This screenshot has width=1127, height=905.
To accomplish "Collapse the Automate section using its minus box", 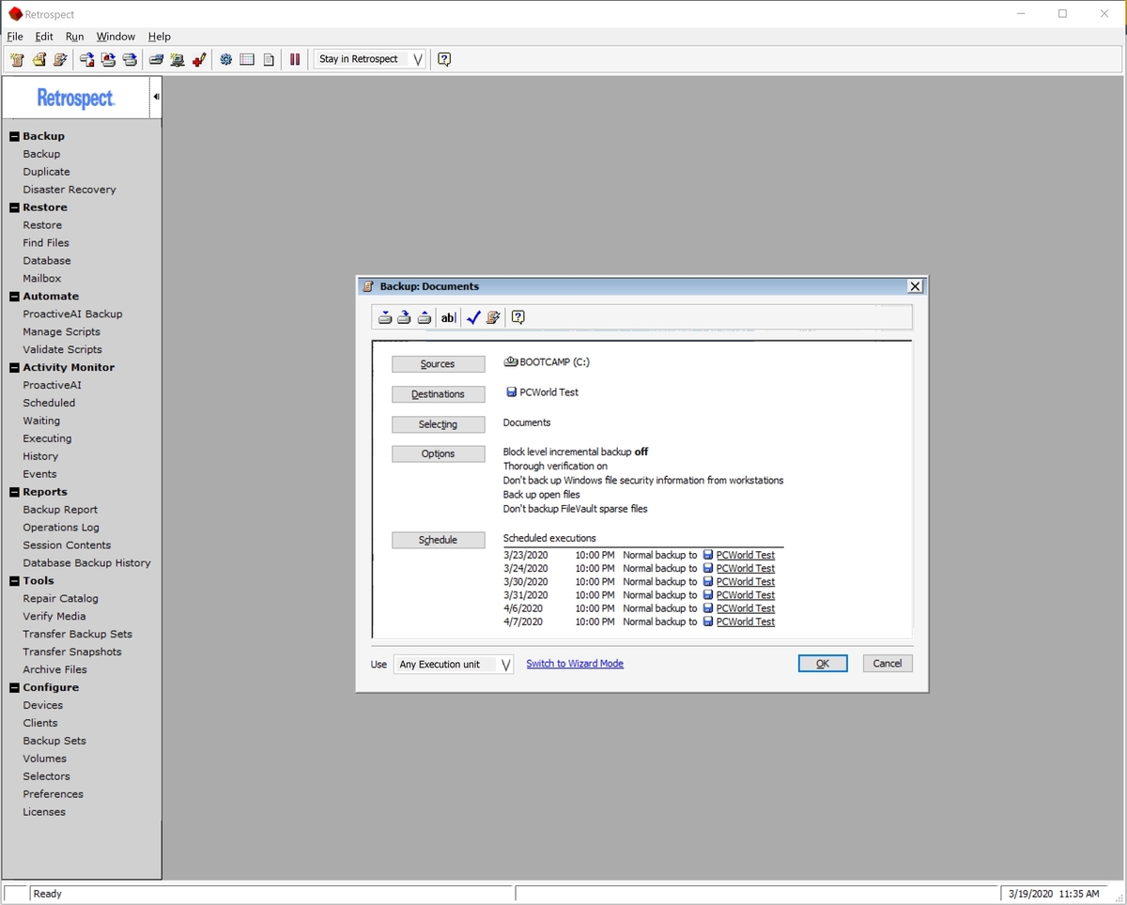I will (14, 297).
